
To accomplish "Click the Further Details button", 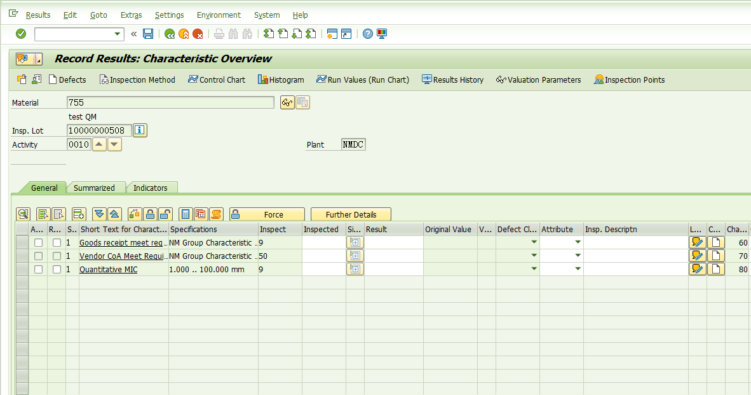I will click(351, 214).
